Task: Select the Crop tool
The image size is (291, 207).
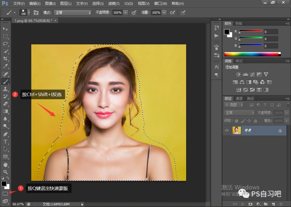Action: click(6, 59)
